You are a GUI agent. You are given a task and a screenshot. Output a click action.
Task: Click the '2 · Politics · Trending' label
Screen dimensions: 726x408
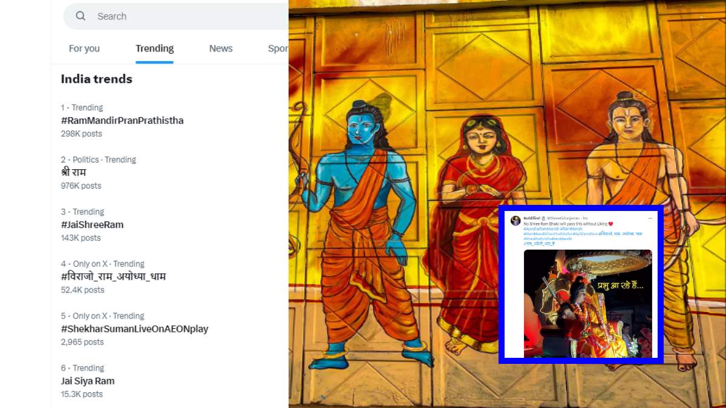point(99,160)
